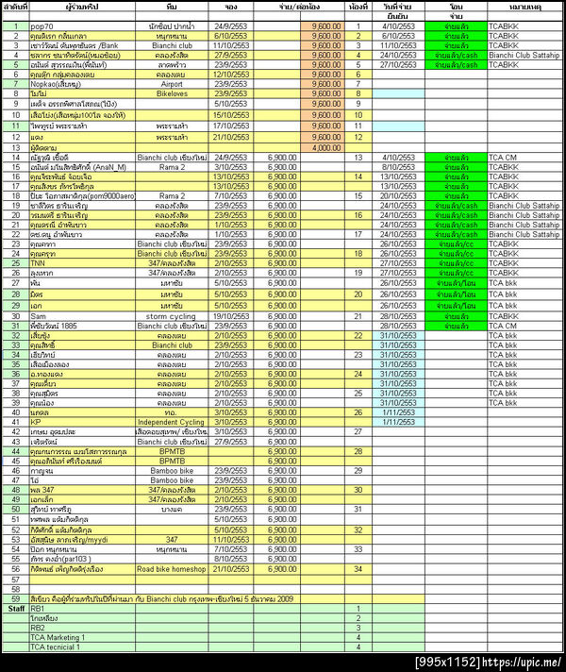Click '8/10/2553' booking date in row 55

coord(231,559)
